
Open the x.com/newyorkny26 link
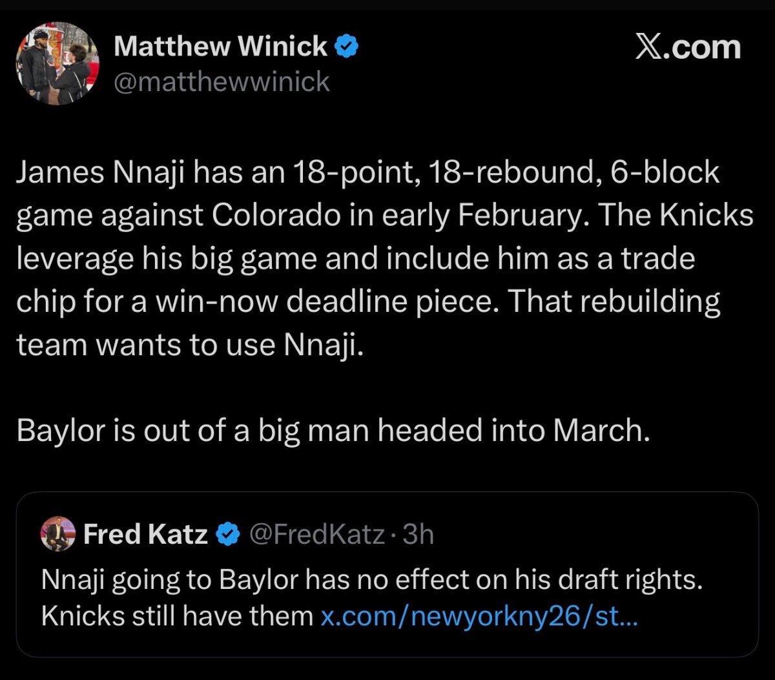(x=479, y=617)
